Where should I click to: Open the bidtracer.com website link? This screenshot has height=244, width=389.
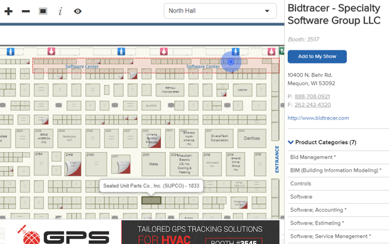[x=318, y=118]
